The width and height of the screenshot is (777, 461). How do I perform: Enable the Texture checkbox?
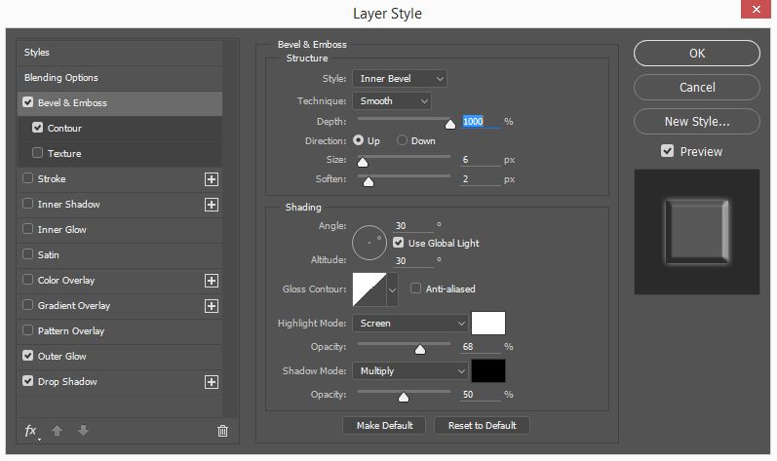pos(37,152)
